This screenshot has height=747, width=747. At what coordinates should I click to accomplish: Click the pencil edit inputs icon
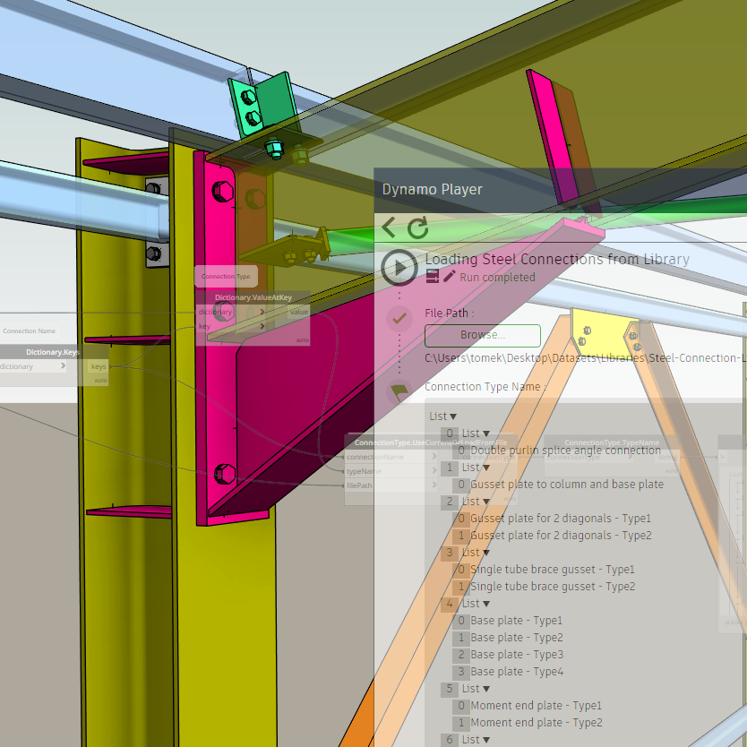449,276
